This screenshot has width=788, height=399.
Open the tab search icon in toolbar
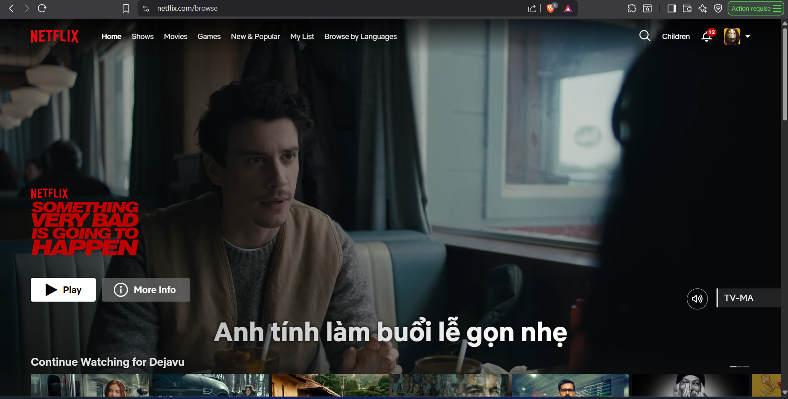point(647,8)
